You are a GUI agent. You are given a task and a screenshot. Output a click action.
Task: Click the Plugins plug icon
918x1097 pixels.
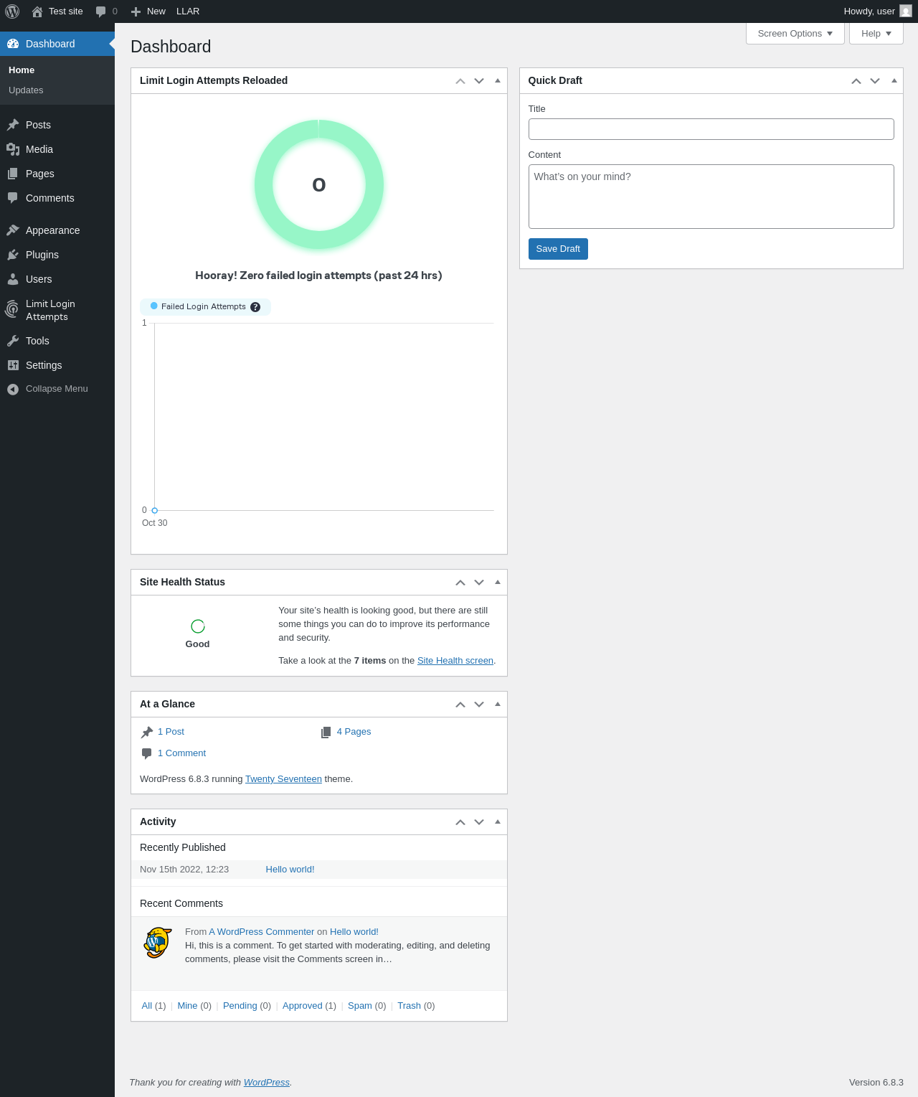pos(13,255)
